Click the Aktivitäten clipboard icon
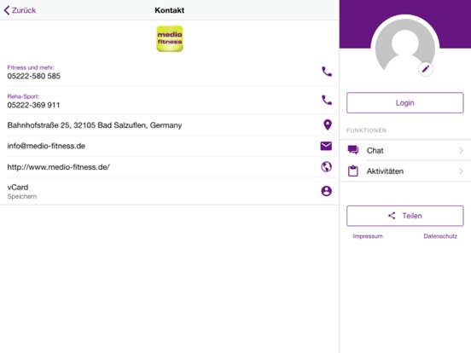The width and height of the screenshot is (471, 353). (x=353, y=171)
